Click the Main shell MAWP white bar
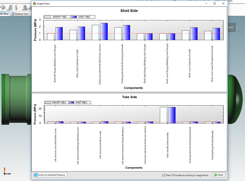 pos(73,35)
